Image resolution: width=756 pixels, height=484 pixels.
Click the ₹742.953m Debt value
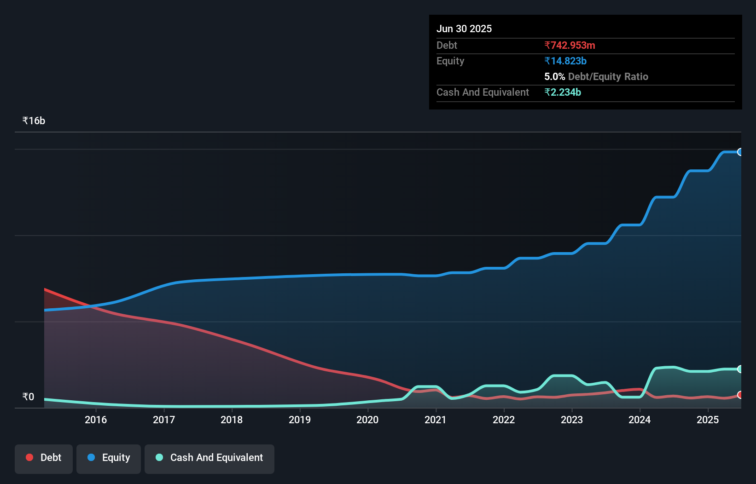(570, 45)
